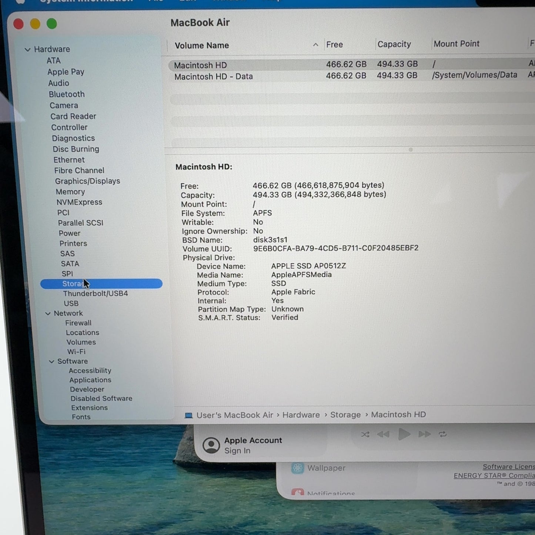Select USB in the Hardware list
This screenshot has width=535, height=535.
(71, 304)
